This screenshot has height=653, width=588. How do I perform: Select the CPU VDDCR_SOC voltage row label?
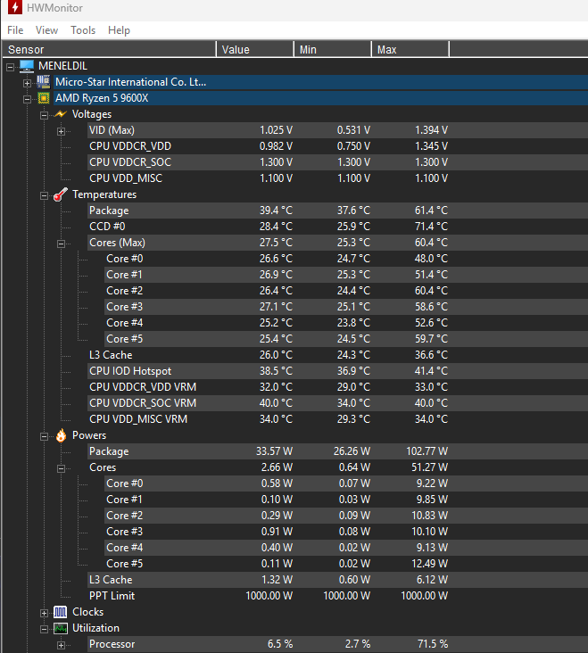coord(130,162)
